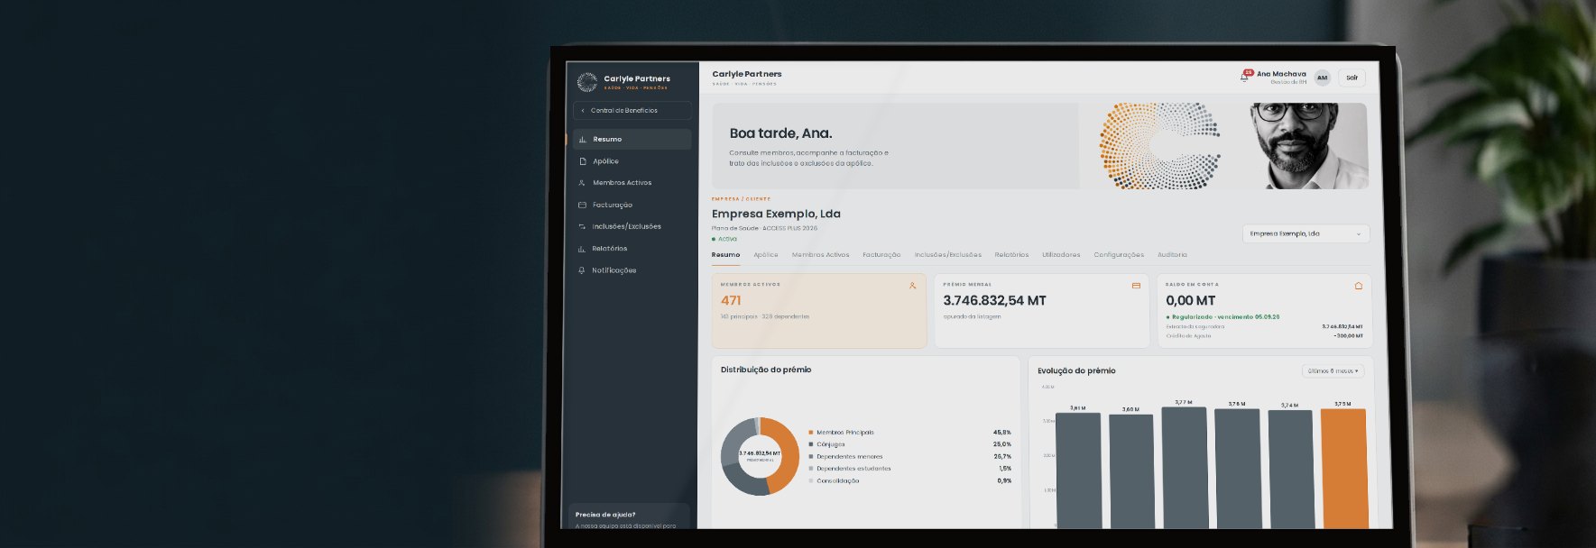This screenshot has height=548, width=1596.
Task: Select the Auditoria tab
Action: pos(1172,255)
